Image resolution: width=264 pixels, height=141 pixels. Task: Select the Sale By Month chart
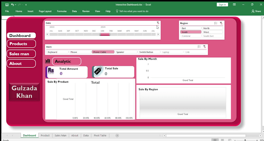184,70
